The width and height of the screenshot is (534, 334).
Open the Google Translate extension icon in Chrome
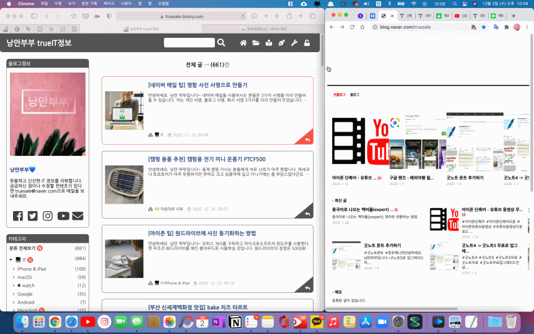point(496,27)
